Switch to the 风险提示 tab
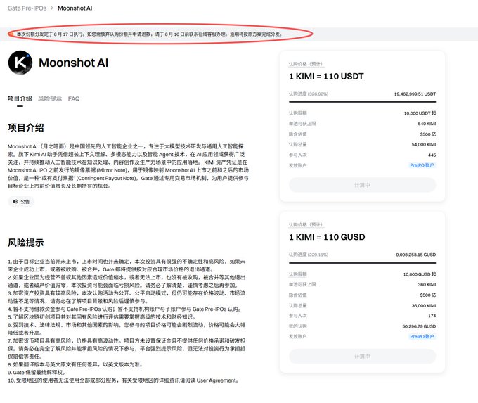This screenshot has width=478, height=403. 50,98
